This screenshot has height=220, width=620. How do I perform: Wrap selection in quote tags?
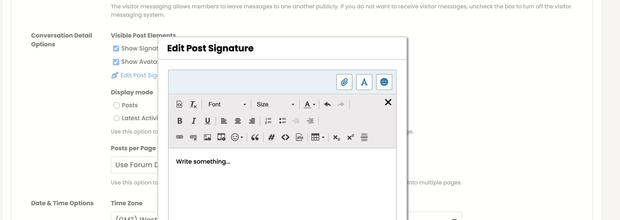click(255, 137)
